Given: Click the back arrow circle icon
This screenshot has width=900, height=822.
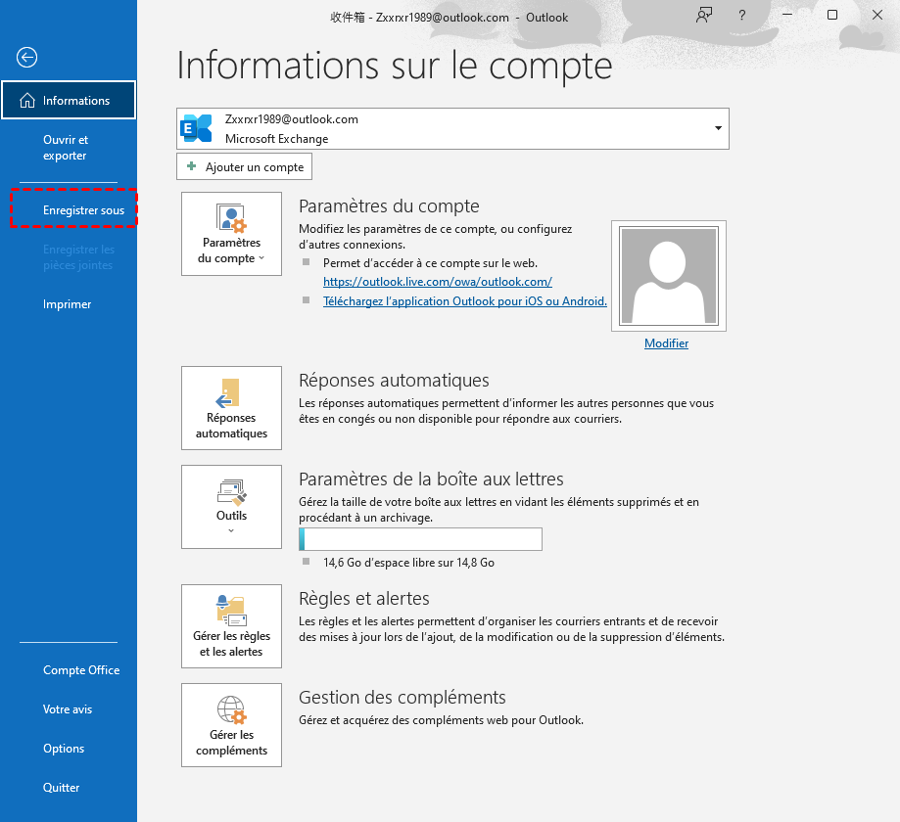Looking at the screenshot, I should [27, 57].
